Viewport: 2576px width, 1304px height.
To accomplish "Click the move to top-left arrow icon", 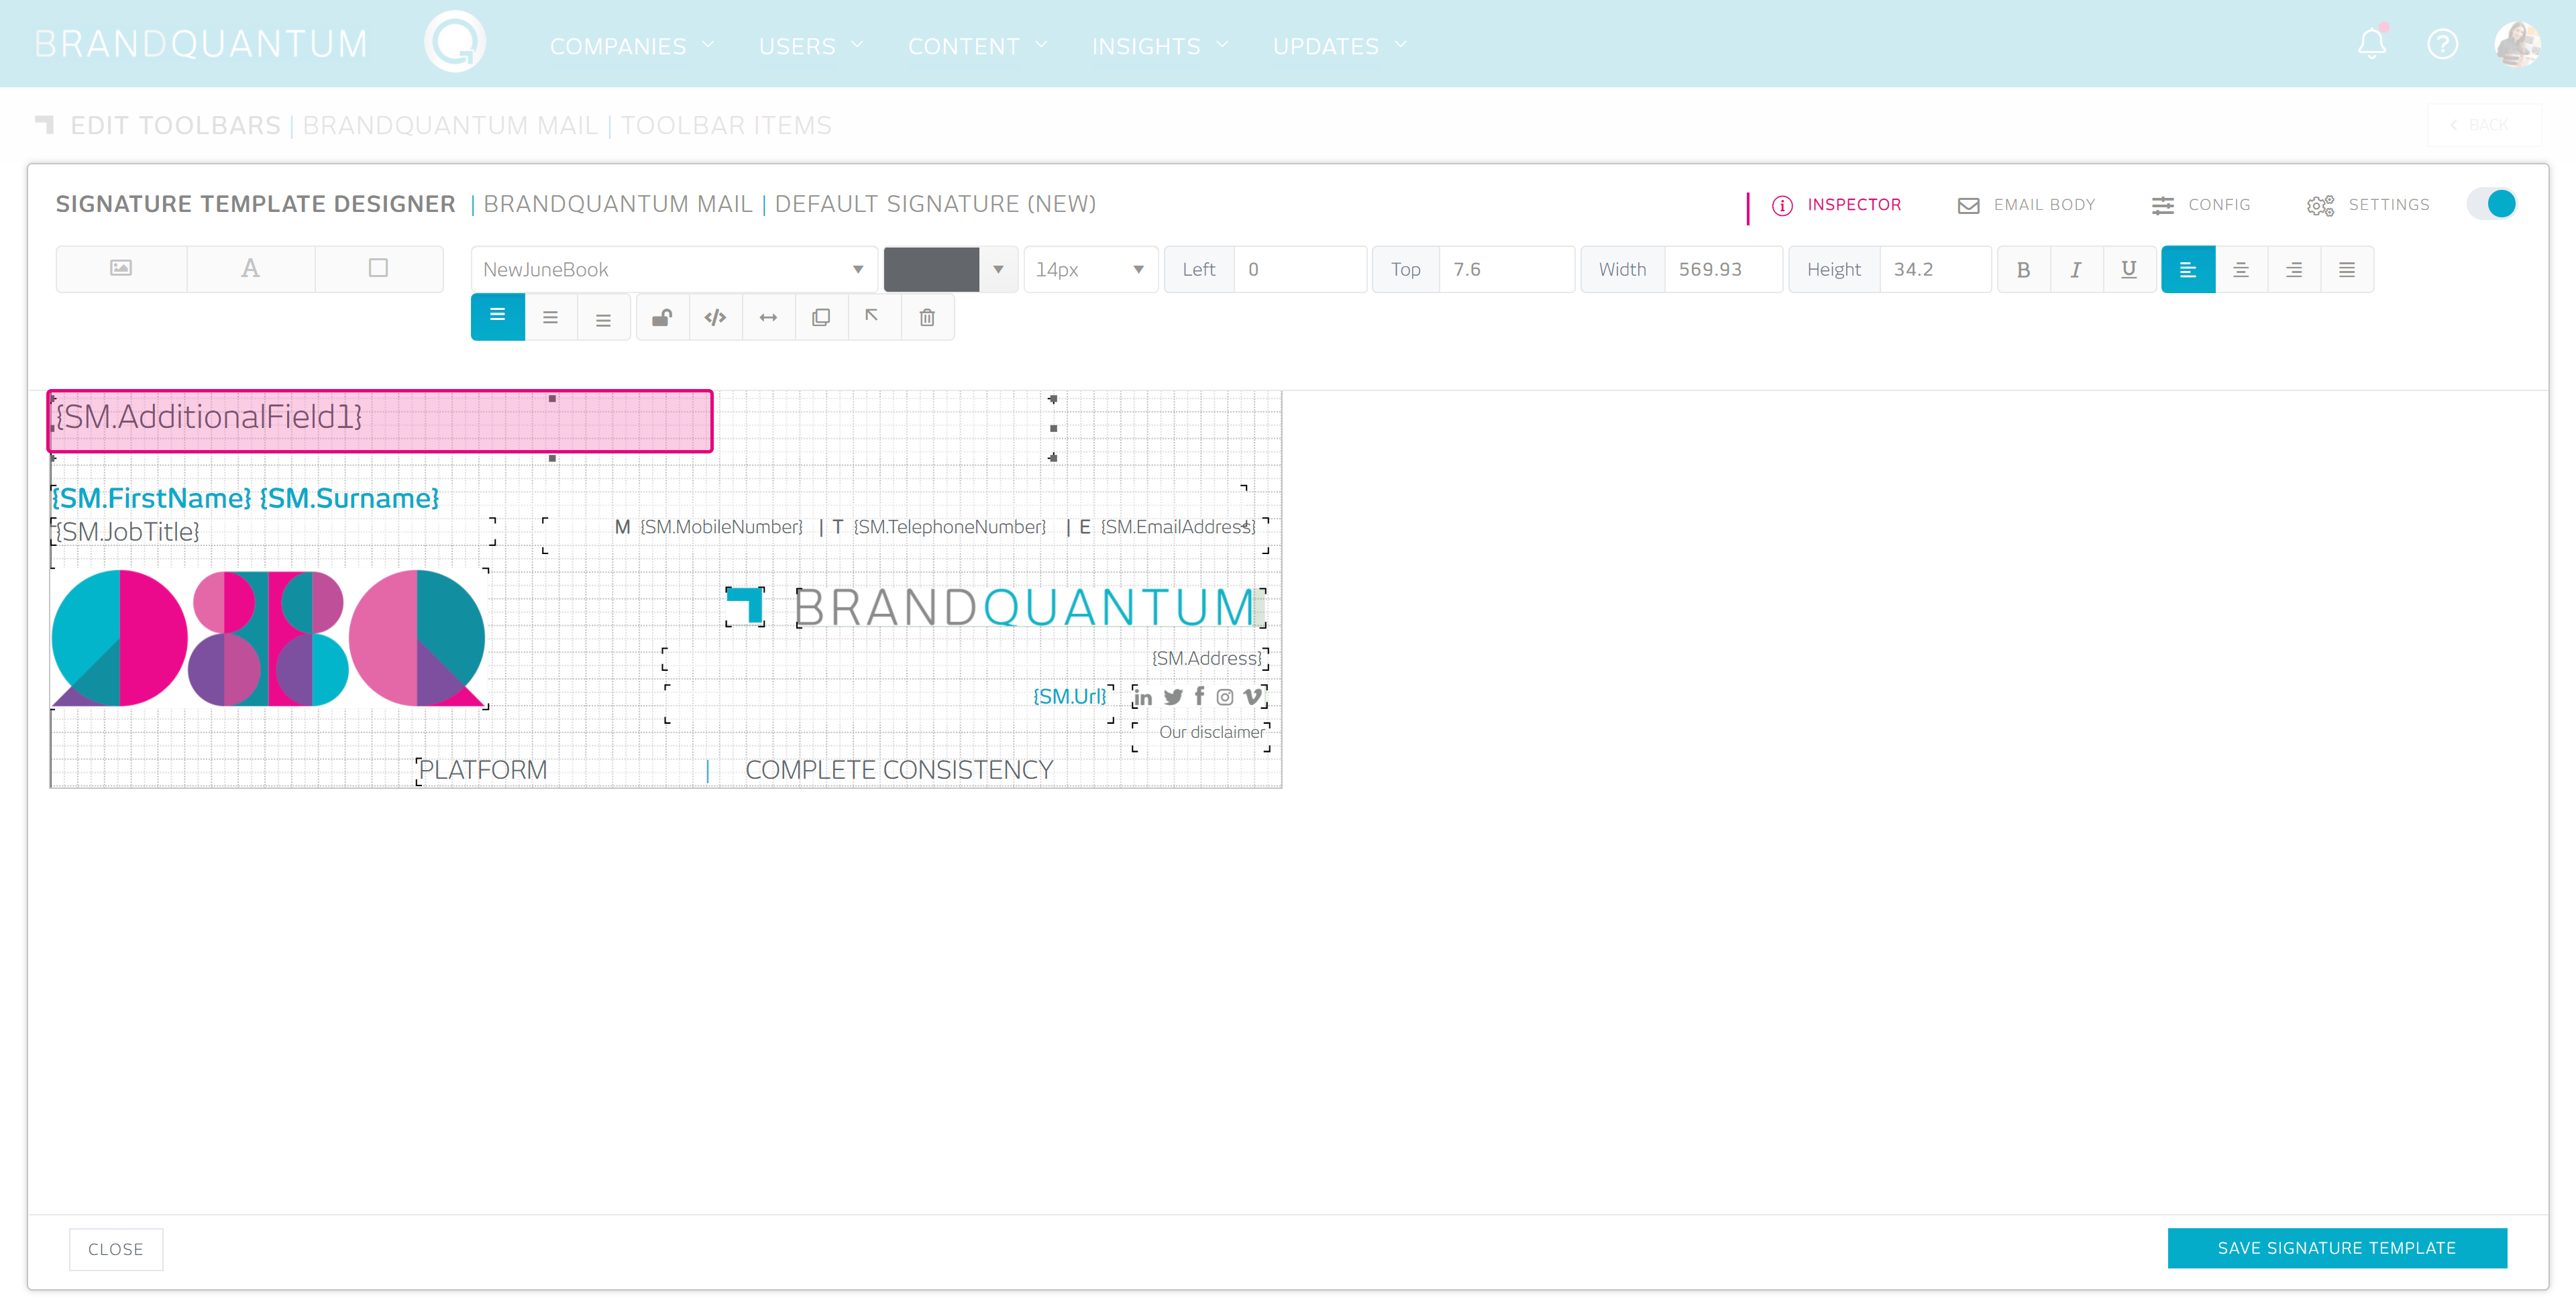I will (x=874, y=317).
